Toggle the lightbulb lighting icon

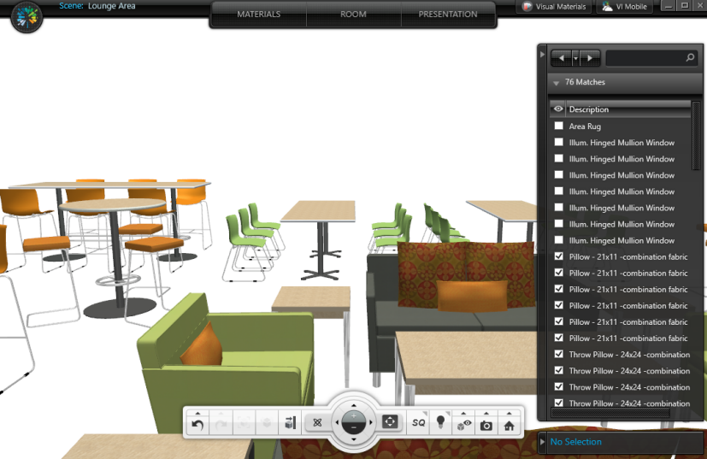(441, 422)
